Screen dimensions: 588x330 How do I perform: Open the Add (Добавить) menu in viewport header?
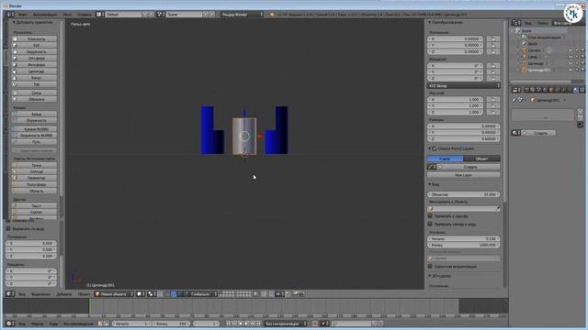(x=63, y=294)
